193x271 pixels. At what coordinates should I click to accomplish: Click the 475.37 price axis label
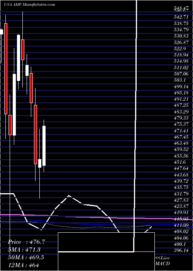tap(181, 125)
